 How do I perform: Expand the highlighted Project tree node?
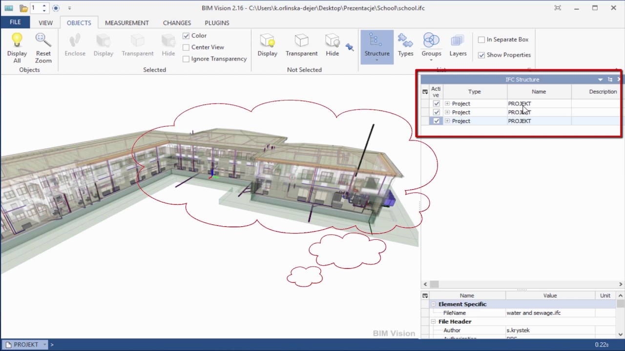(x=447, y=121)
